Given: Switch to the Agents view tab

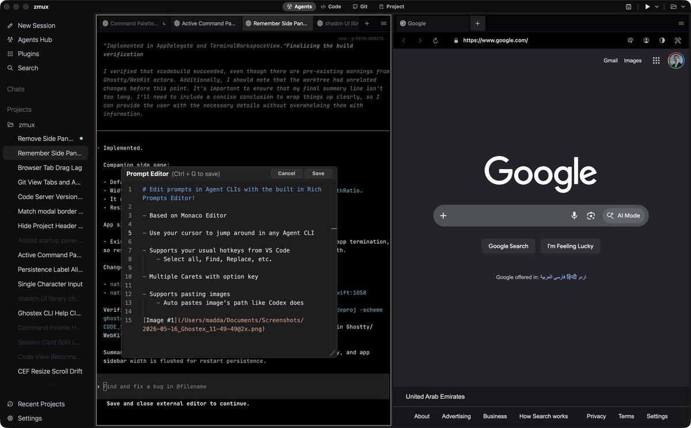Looking at the screenshot, I should pos(299,6).
